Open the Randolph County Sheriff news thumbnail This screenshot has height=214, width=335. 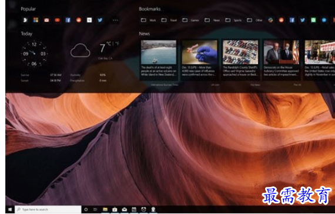pyautogui.click(x=240, y=52)
